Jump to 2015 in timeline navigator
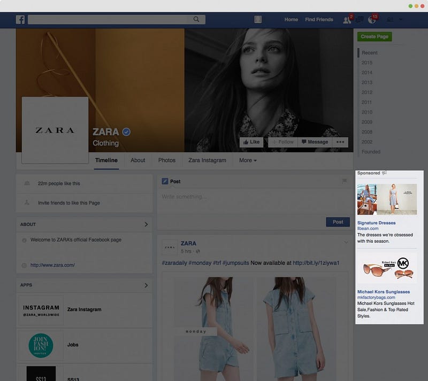This screenshot has height=381, width=428. (x=367, y=63)
